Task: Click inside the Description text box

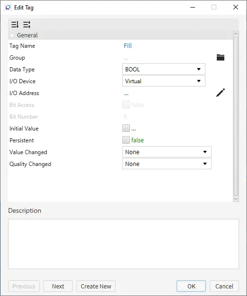Action: click(123, 244)
